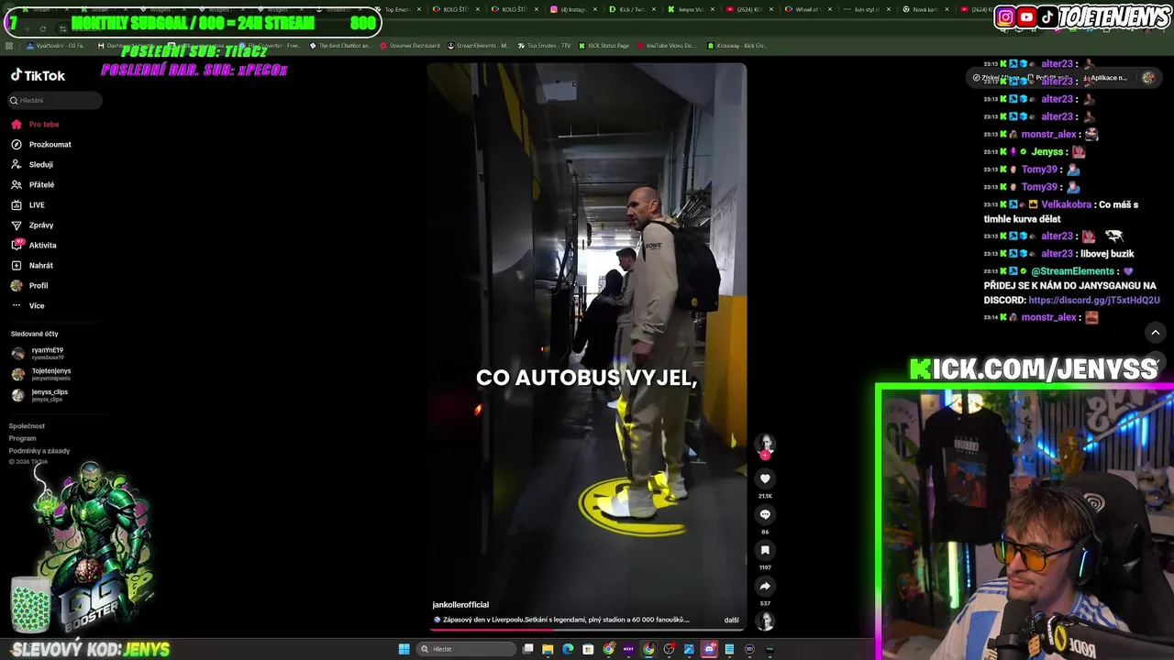Open Task View on the taskbar
The height and width of the screenshot is (660, 1174).
tap(528, 649)
